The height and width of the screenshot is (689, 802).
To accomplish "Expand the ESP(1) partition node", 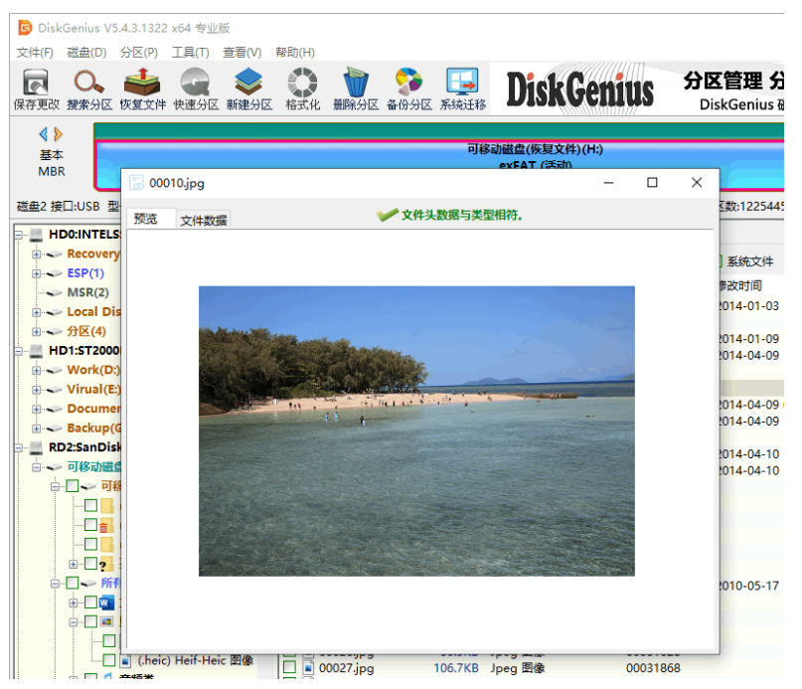I will coord(37,273).
